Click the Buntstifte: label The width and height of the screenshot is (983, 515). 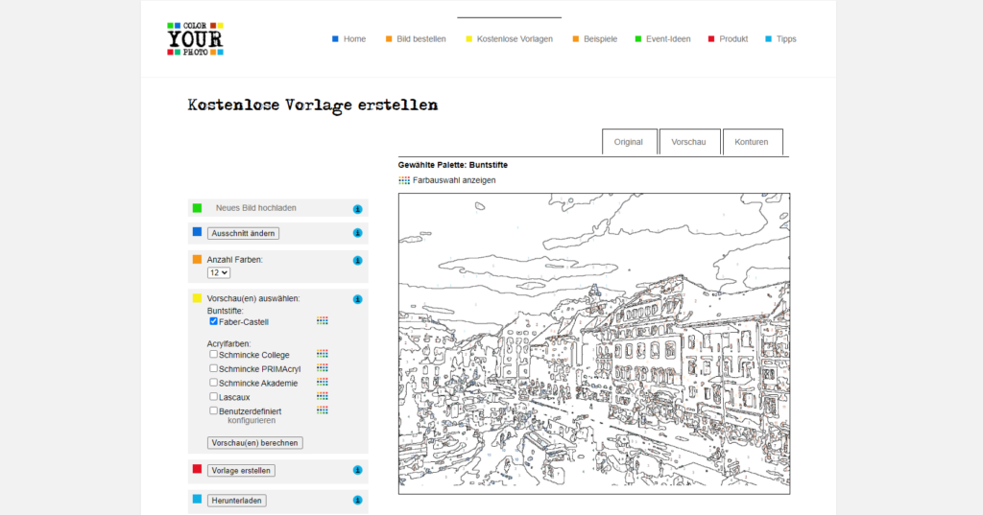225,311
